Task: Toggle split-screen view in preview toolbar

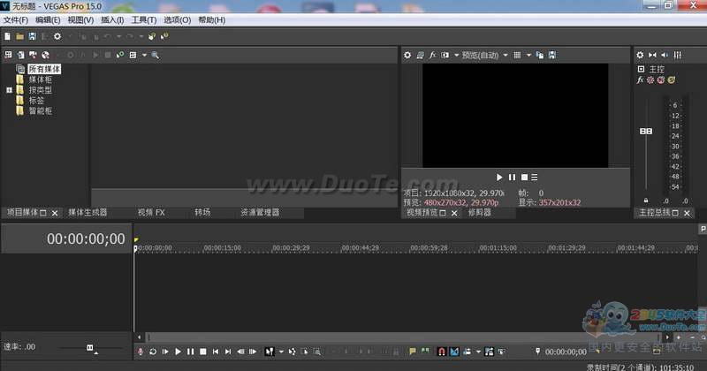Action: [x=445, y=55]
